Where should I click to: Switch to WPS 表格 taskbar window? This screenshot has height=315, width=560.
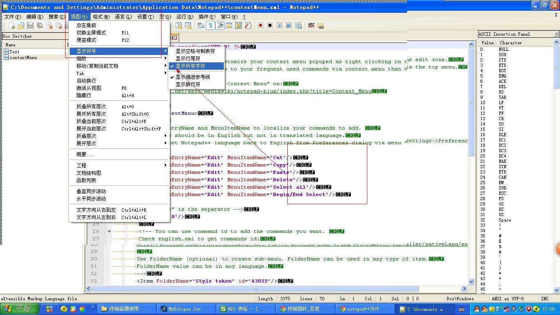pyautogui.click(x=246, y=309)
